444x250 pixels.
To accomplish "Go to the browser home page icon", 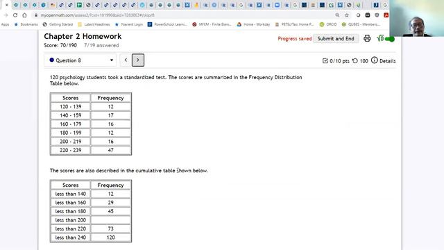I will tap(25, 15).
